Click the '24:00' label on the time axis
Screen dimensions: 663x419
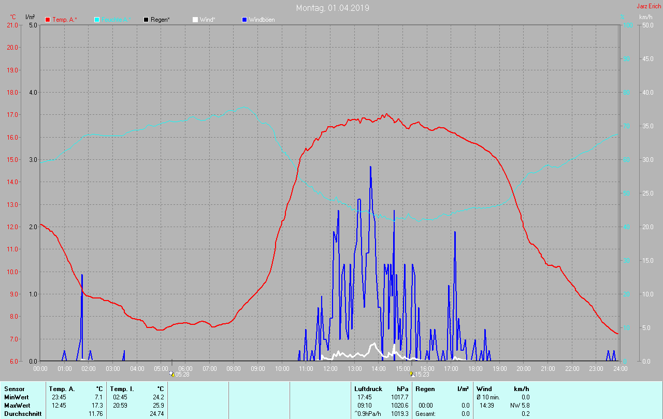point(620,368)
